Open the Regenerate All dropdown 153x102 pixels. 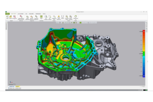tap(76, 19)
